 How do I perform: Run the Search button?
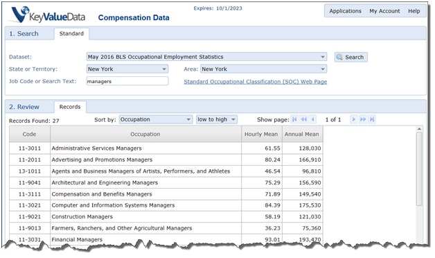pos(351,57)
